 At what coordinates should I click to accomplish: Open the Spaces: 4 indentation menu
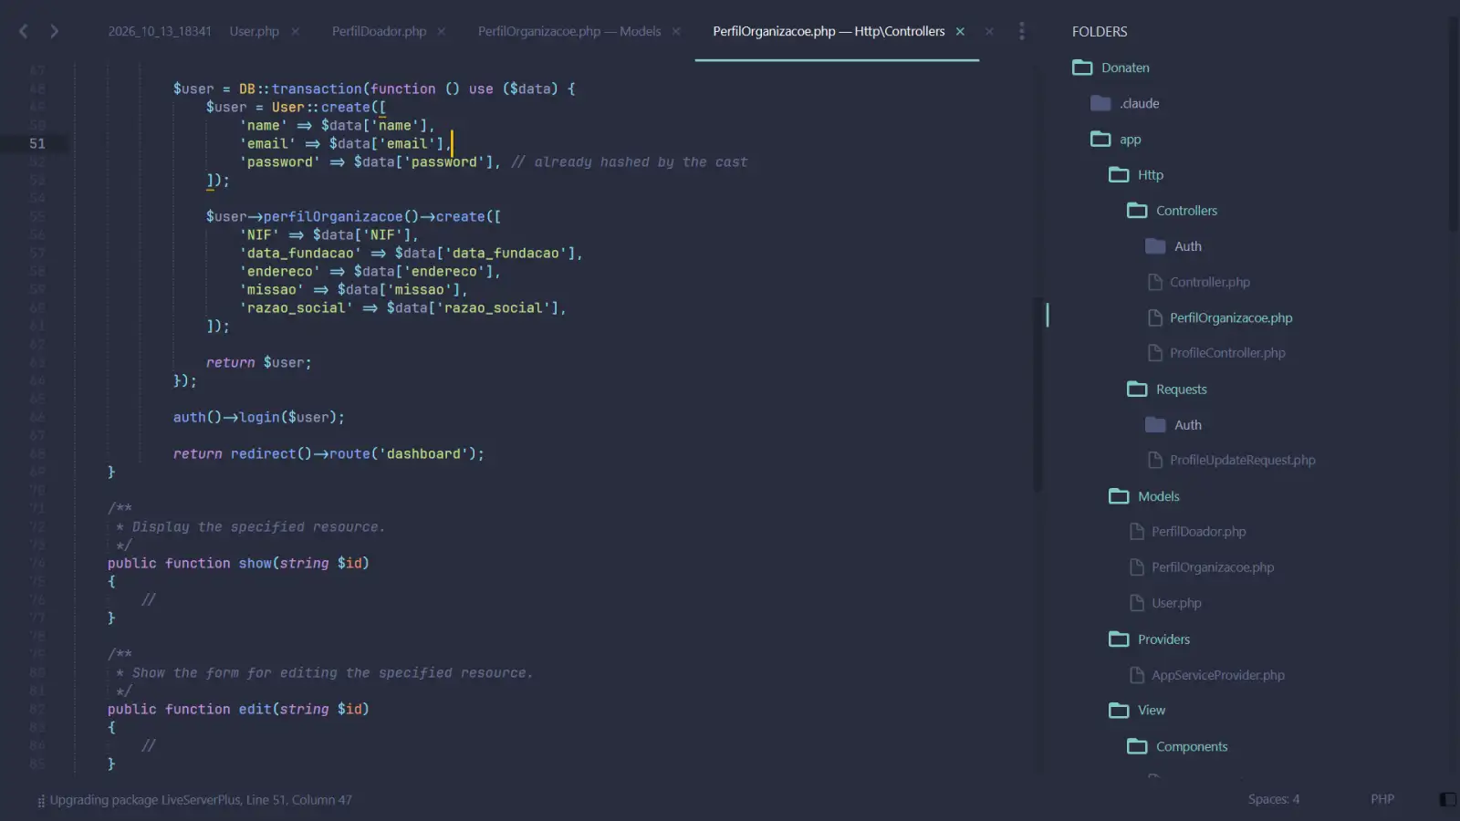(x=1274, y=799)
